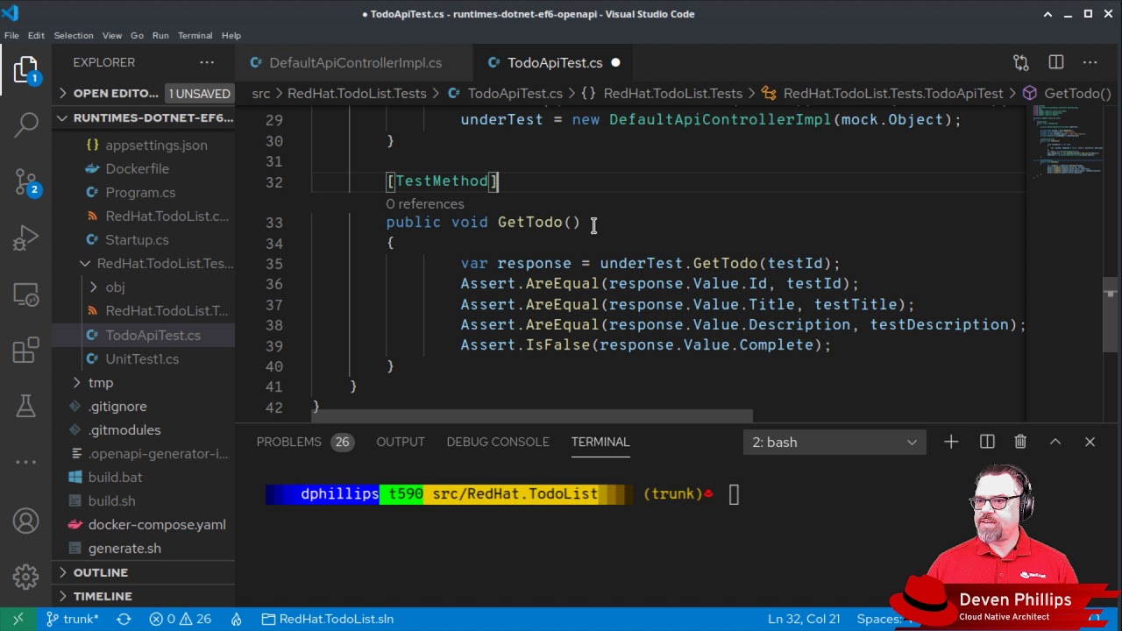Viewport: 1122px width, 631px height.
Task: Open generate.sh in explorer
Action: click(124, 548)
